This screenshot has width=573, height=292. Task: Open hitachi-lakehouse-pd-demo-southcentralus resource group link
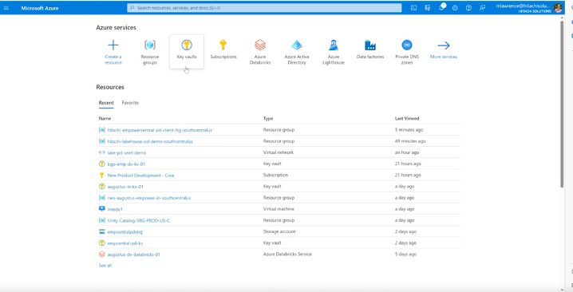click(150, 141)
